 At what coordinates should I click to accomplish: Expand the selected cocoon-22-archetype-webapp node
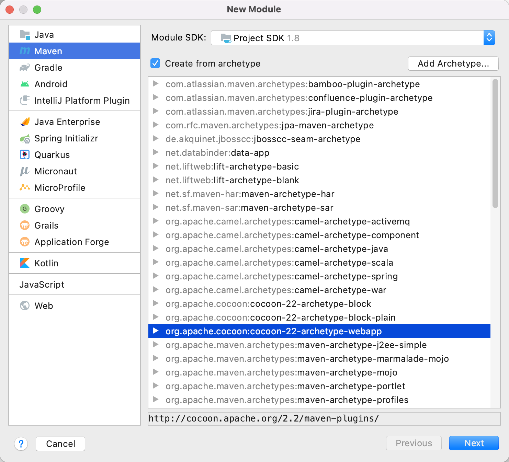pos(156,331)
